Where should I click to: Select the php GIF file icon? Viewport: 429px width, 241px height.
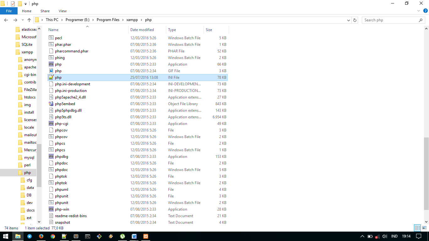(51, 71)
